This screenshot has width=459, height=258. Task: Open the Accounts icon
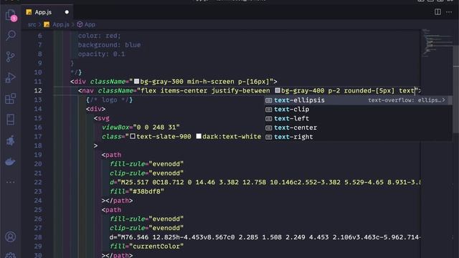(11, 236)
